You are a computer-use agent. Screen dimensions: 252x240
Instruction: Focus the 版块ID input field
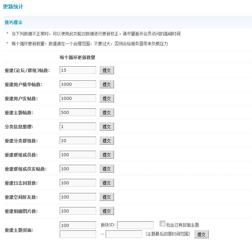(135, 225)
